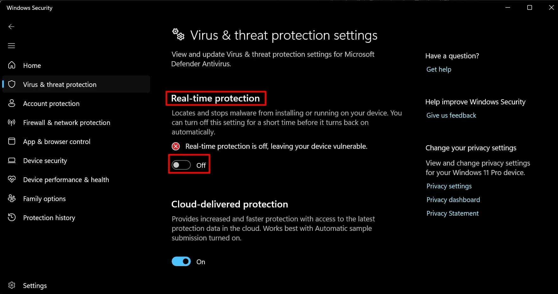Open the Settings gear at the bottom

click(12, 285)
